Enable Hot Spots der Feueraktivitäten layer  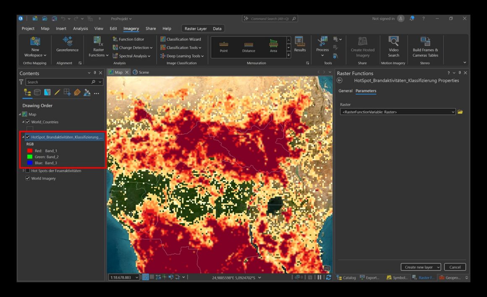point(28,171)
